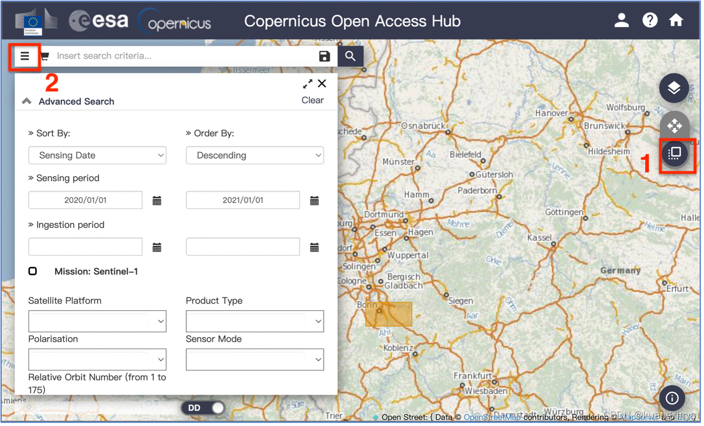Image resolution: width=704 pixels, height=426 pixels.
Task: Open the Polarisation dropdown
Action: pos(97,360)
